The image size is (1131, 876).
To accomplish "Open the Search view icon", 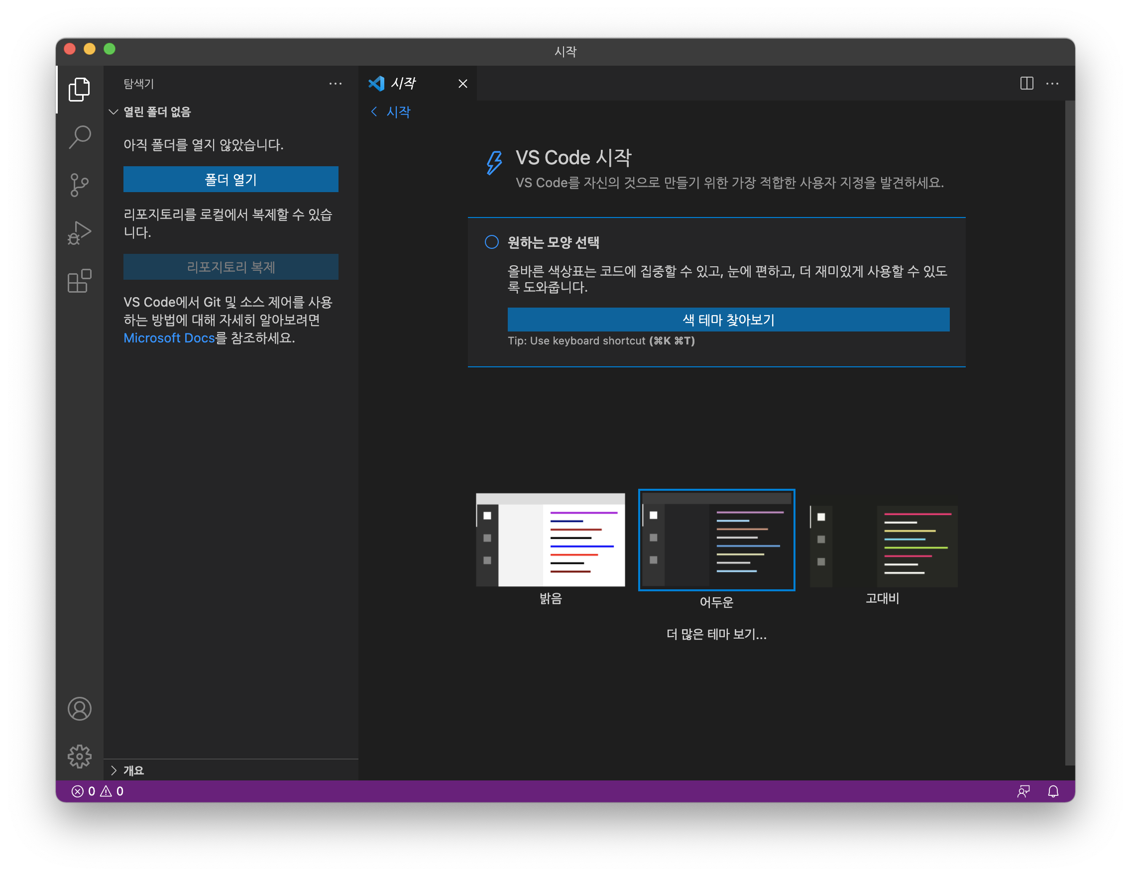I will click(79, 137).
